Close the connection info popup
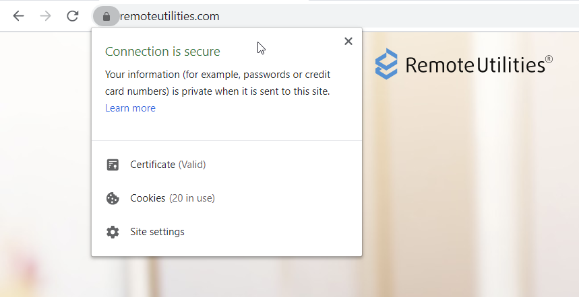This screenshot has width=579, height=297. click(x=348, y=41)
